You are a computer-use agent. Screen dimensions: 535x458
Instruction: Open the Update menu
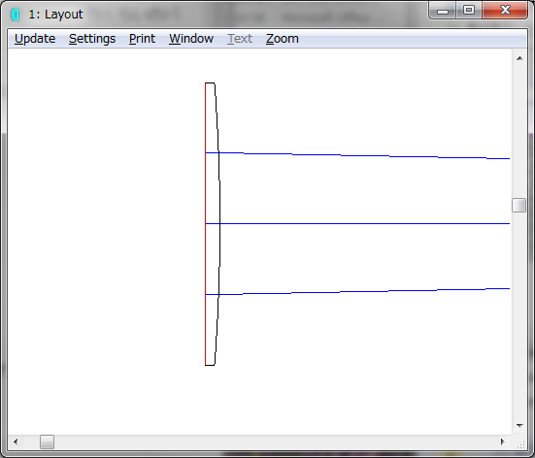pyautogui.click(x=35, y=39)
